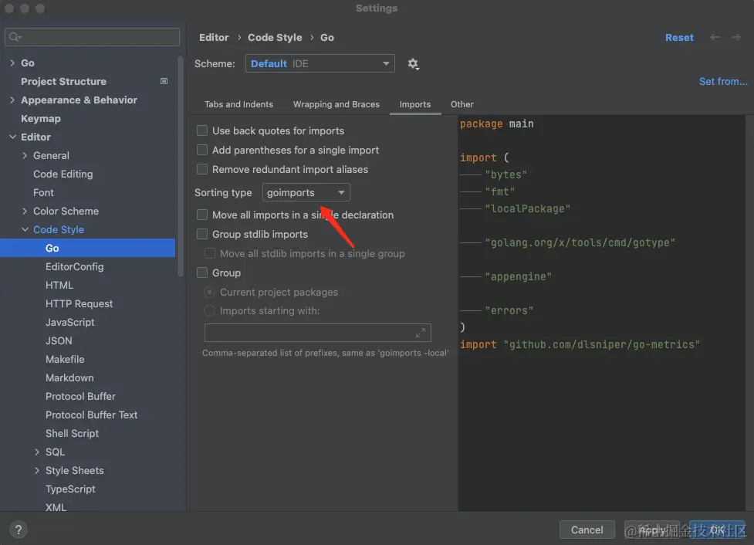Screen dimensions: 754x545
Task: Click the back navigation arrow
Action: point(715,37)
